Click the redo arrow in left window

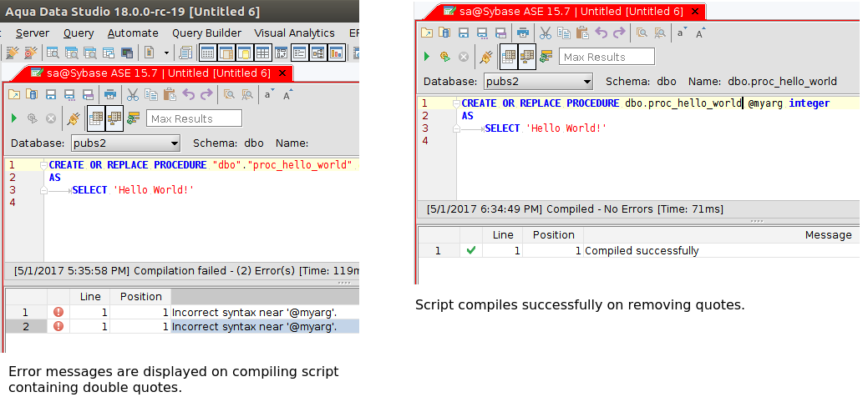coord(206,94)
